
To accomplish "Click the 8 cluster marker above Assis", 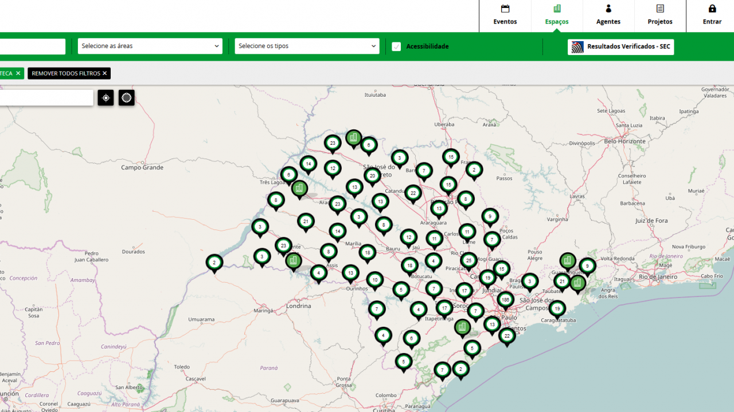I will (x=329, y=253).
